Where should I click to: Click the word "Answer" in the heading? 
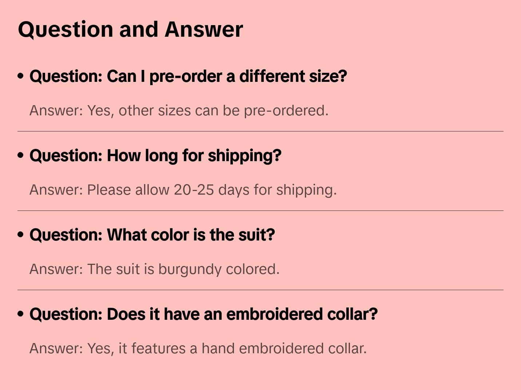click(204, 29)
